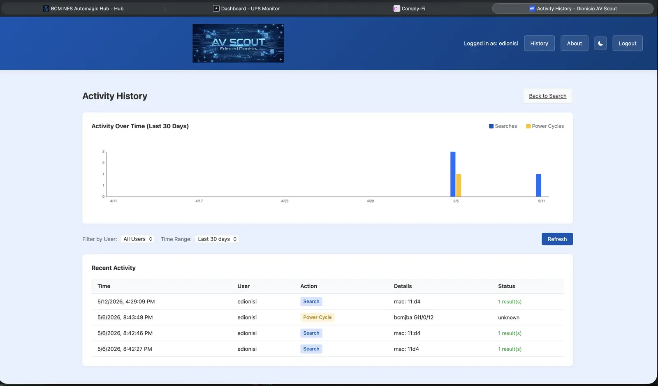Viewport: 658px width, 386px height.
Task: Click the Comply-Fi tab favicon
Action: tap(396, 8)
